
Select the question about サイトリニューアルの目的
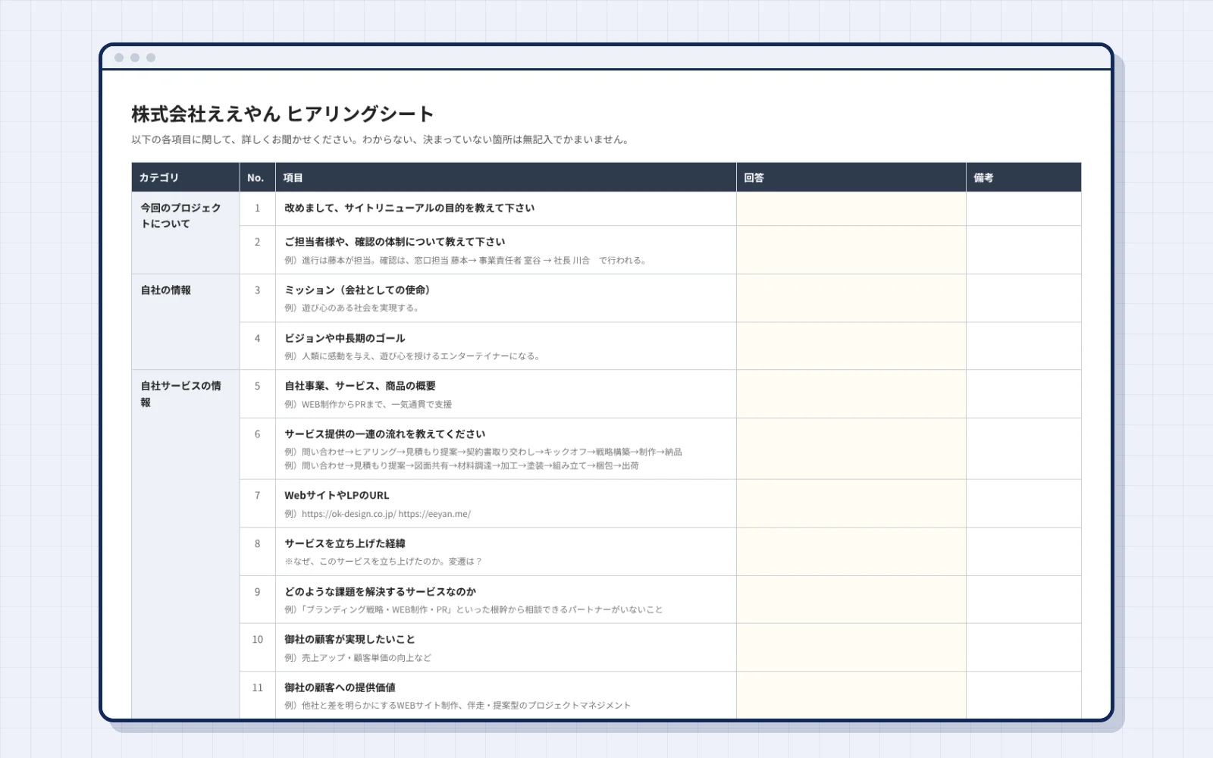[x=409, y=208]
